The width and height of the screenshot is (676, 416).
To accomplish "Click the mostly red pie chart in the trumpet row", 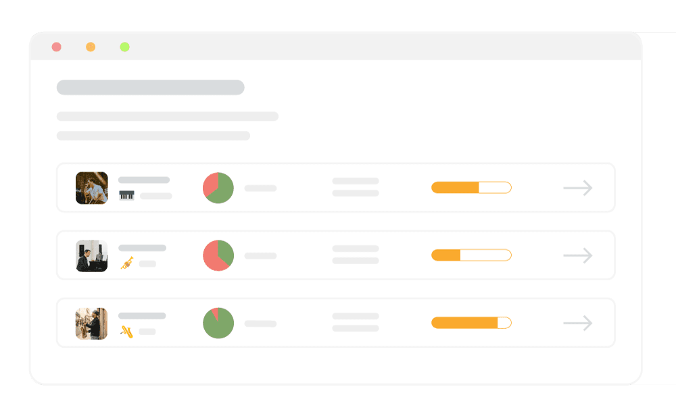I will click(x=218, y=255).
